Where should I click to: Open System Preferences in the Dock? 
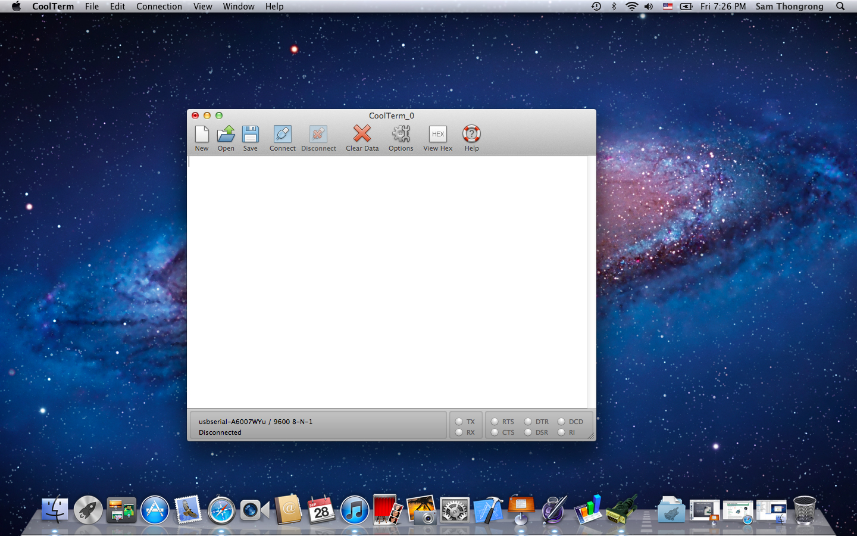click(x=455, y=510)
